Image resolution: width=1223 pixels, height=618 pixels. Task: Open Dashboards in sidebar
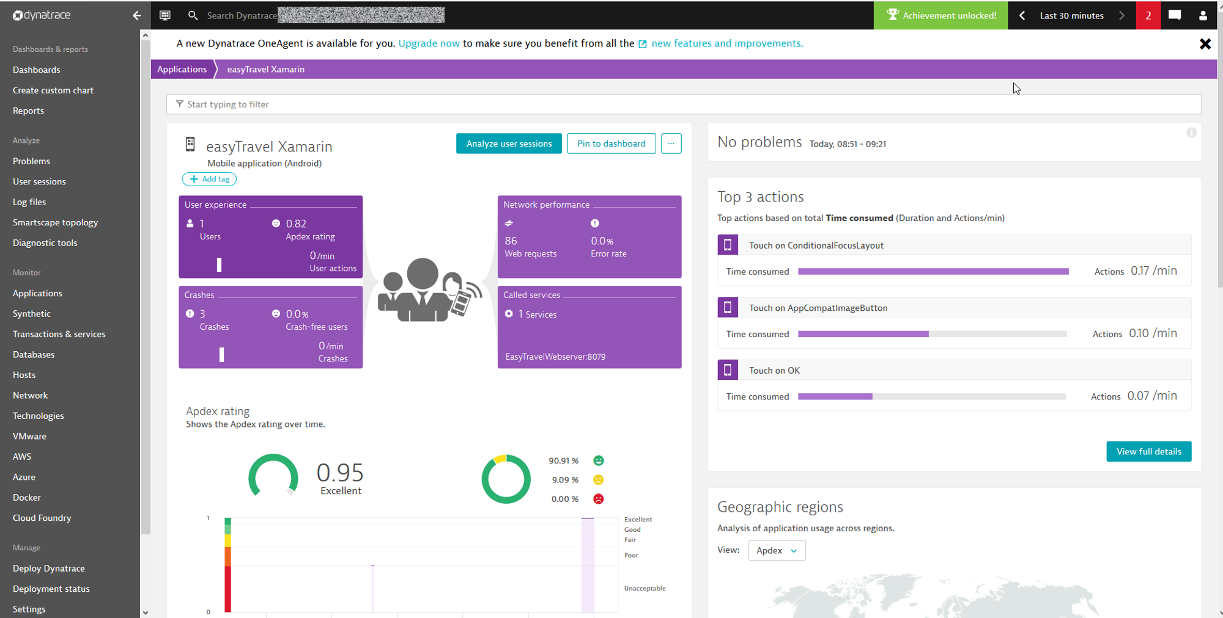pos(37,70)
